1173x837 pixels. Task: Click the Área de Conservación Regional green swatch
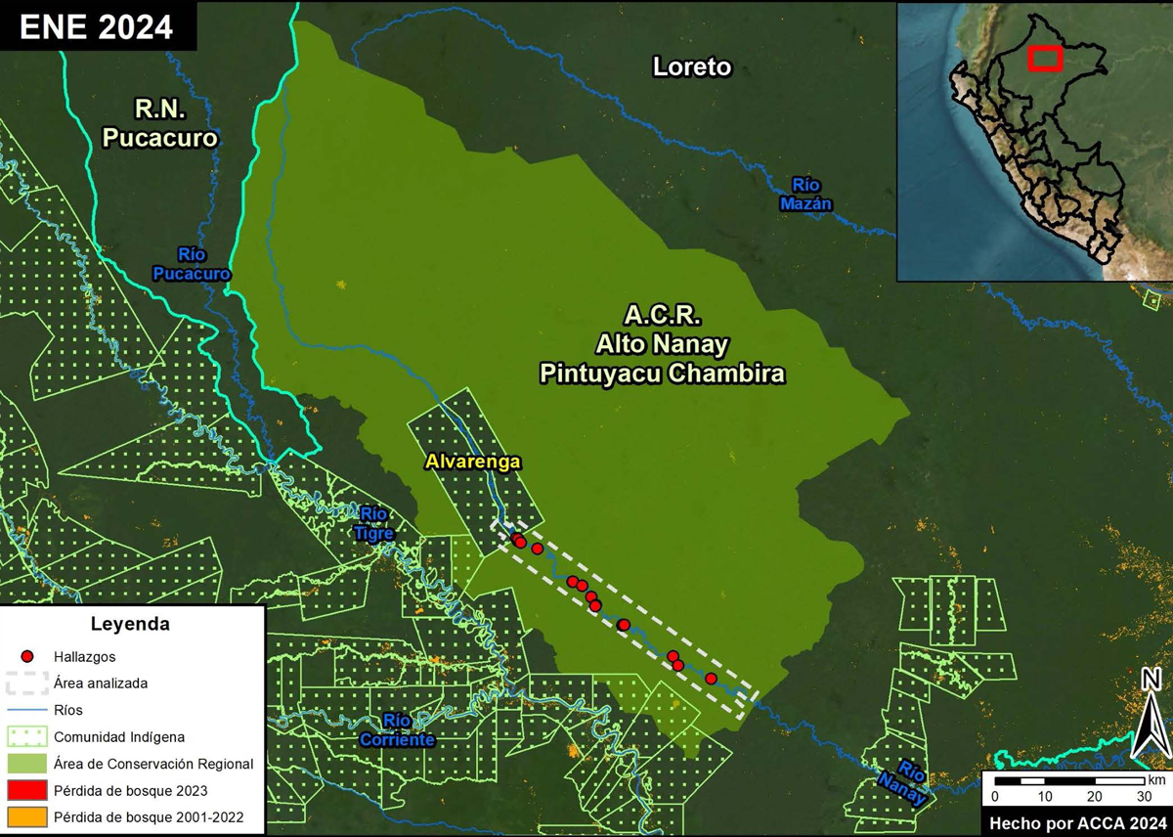click(28, 763)
